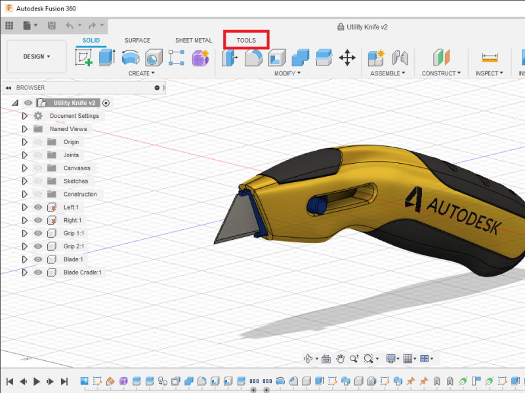
Task: Open Viewports layout dropdown
Action: pos(426,359)
